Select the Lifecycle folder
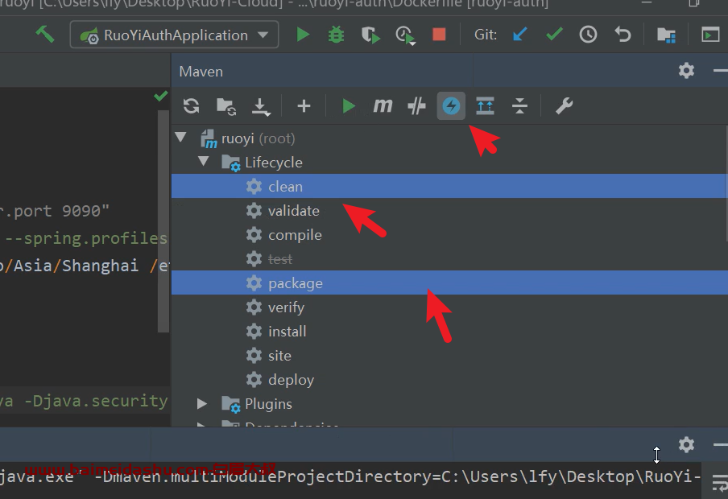 coord(274,163)
